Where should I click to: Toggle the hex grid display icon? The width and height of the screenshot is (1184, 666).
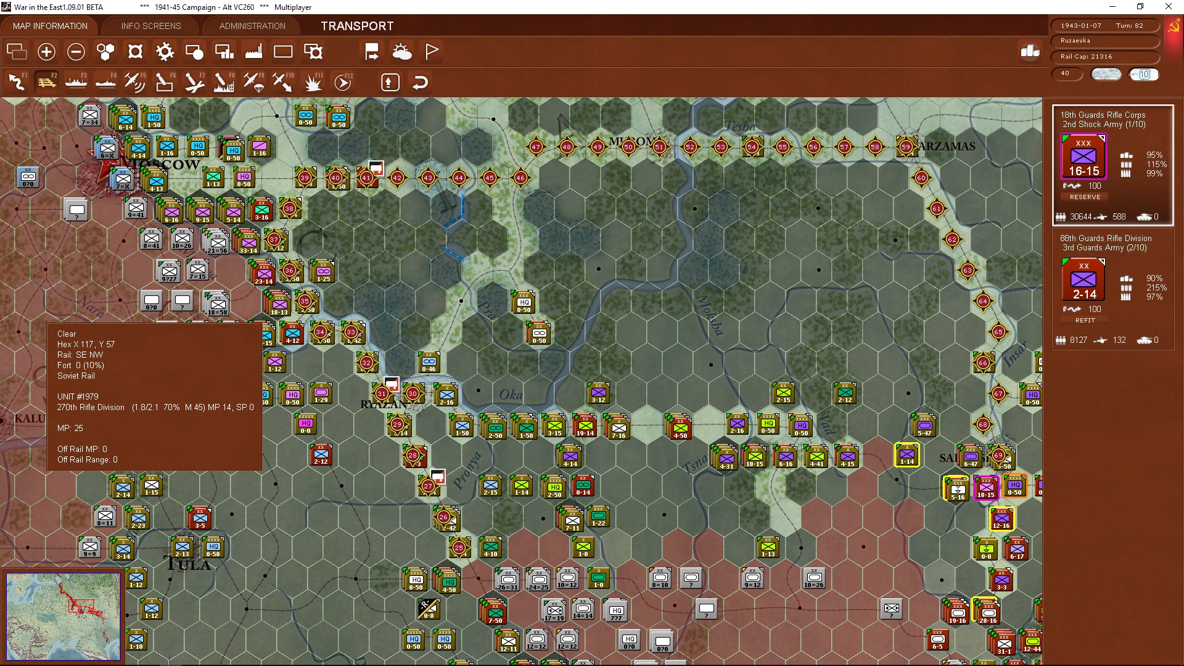tap(105, 52)
